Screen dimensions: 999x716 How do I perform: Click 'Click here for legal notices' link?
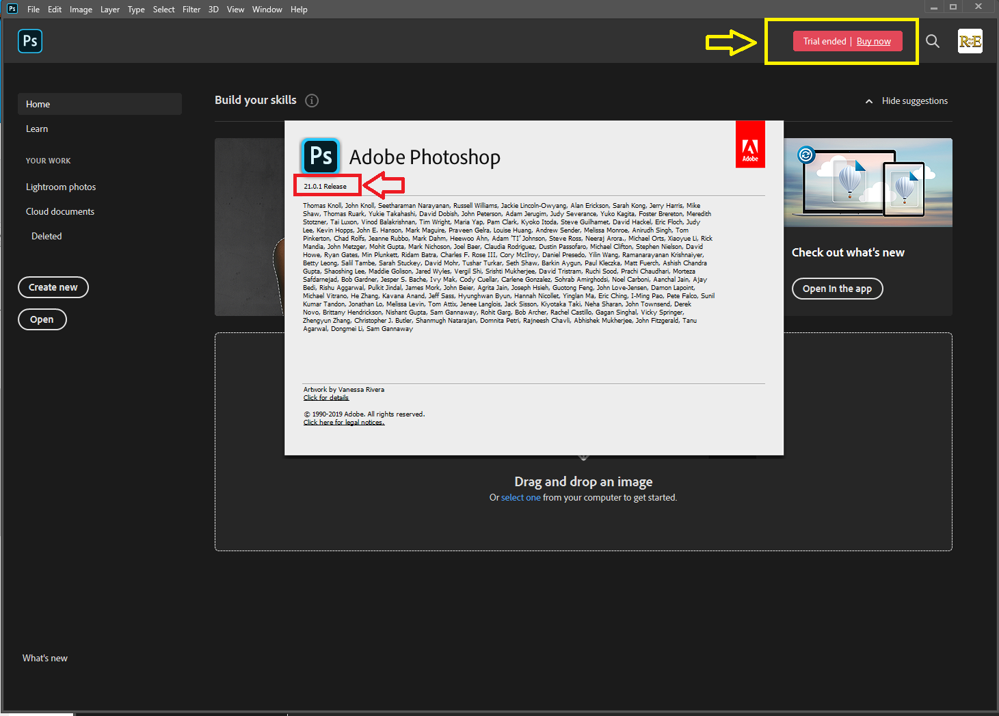(344, 423)
